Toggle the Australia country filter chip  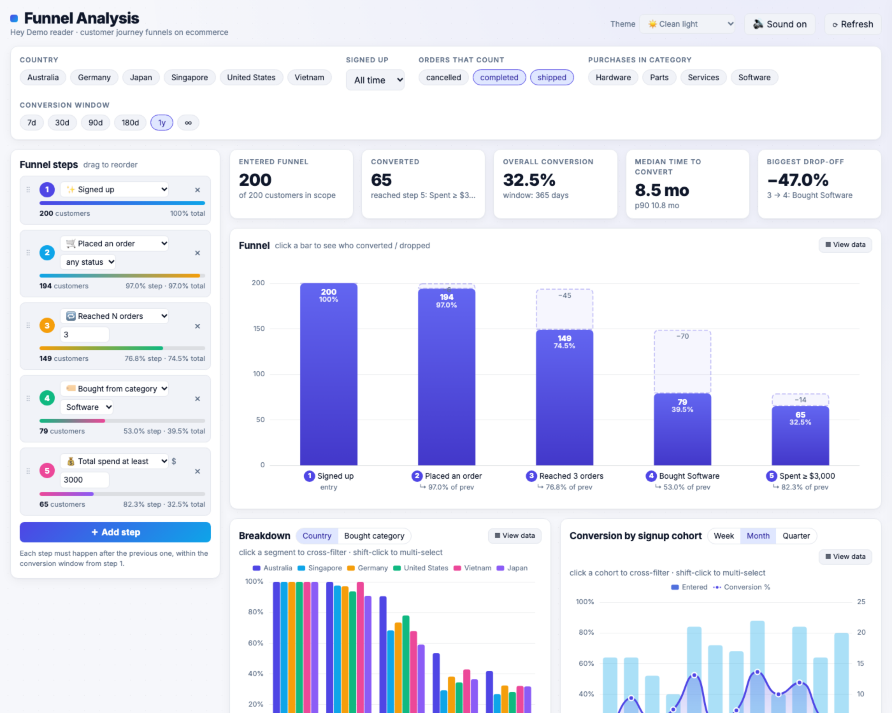click(43, 78)
